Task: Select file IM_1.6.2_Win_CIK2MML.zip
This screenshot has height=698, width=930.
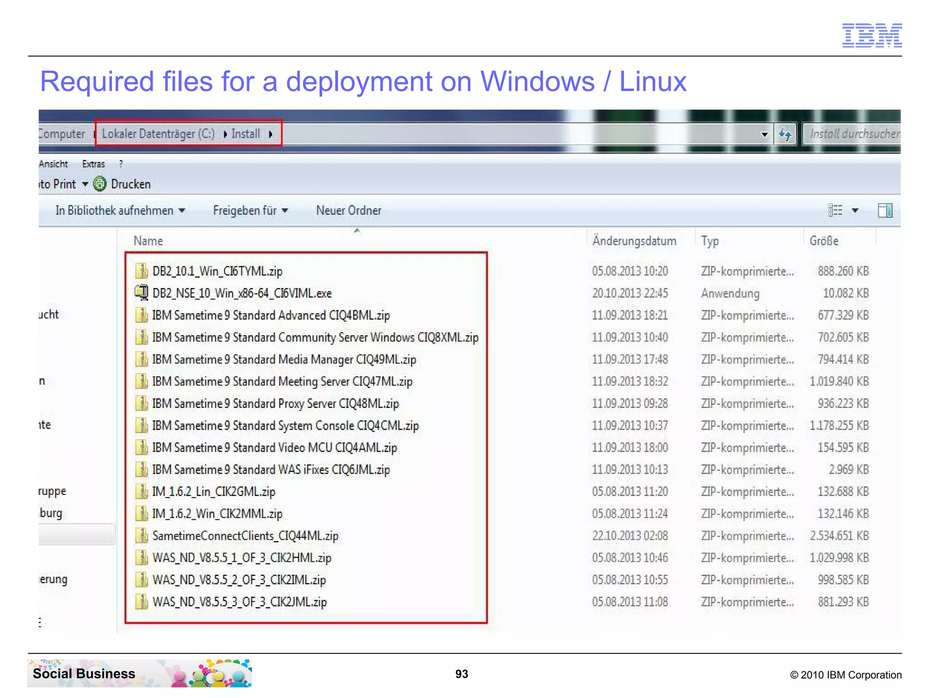Action: click(218, 514)
